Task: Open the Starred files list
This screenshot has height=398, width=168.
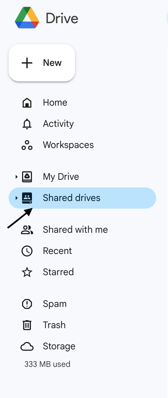Action: pyautogui.click(x=58, y=272)
